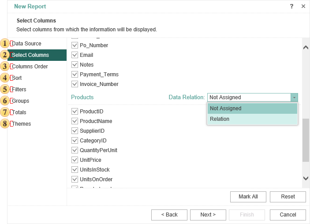Click the step 8 number badge
The image size is (310, 224).
[5, 124]
